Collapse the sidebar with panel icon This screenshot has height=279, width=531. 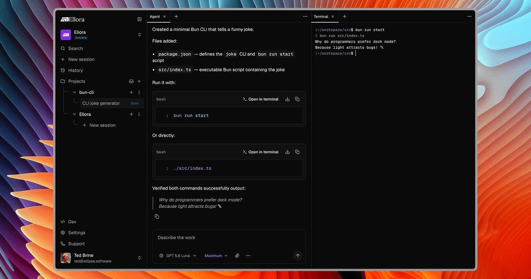click(139, 19)
